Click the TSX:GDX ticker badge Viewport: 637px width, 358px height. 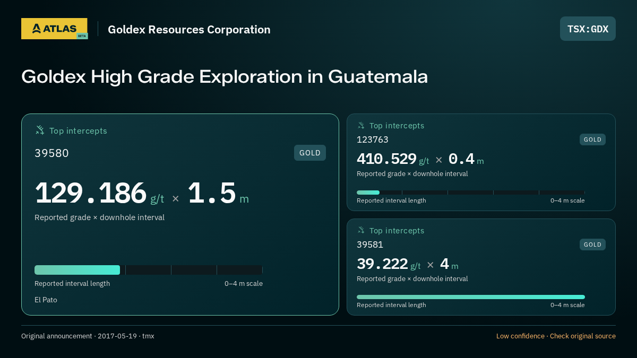coord(588,29)
